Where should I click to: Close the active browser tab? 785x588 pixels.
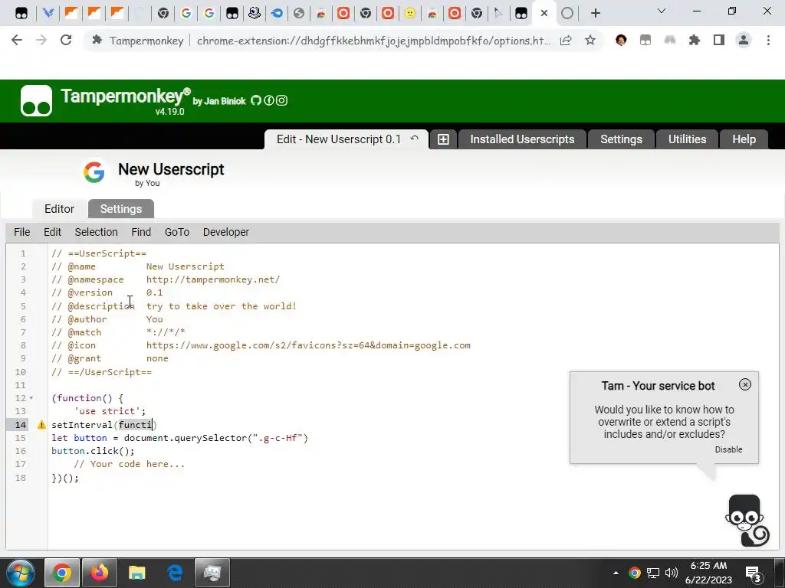click(x=544, y=14)
